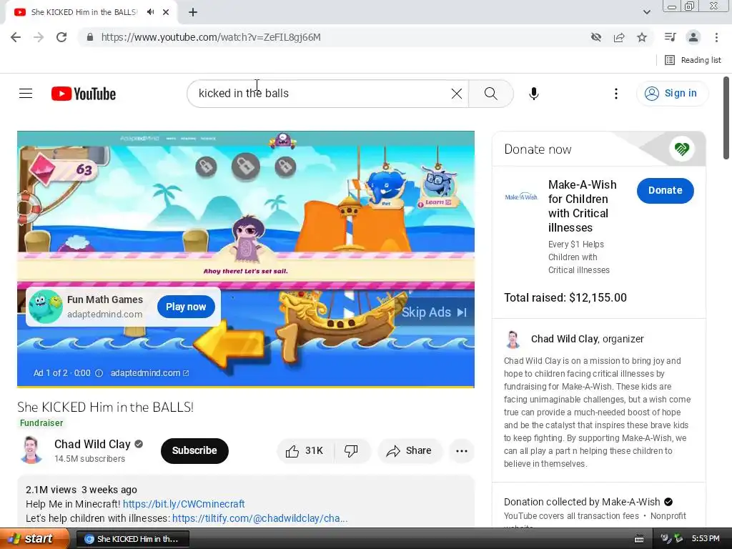Open the bit.ly/CWCminecraft link
Viewport: 732px width, 549px height.
(x=184, y=504)
